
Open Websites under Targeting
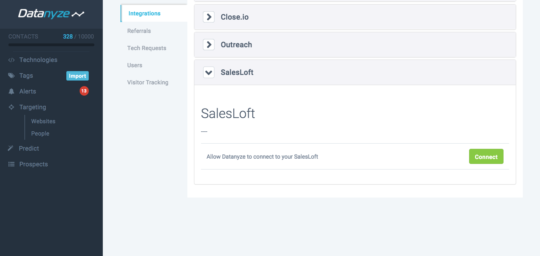[x=43, y=121]
